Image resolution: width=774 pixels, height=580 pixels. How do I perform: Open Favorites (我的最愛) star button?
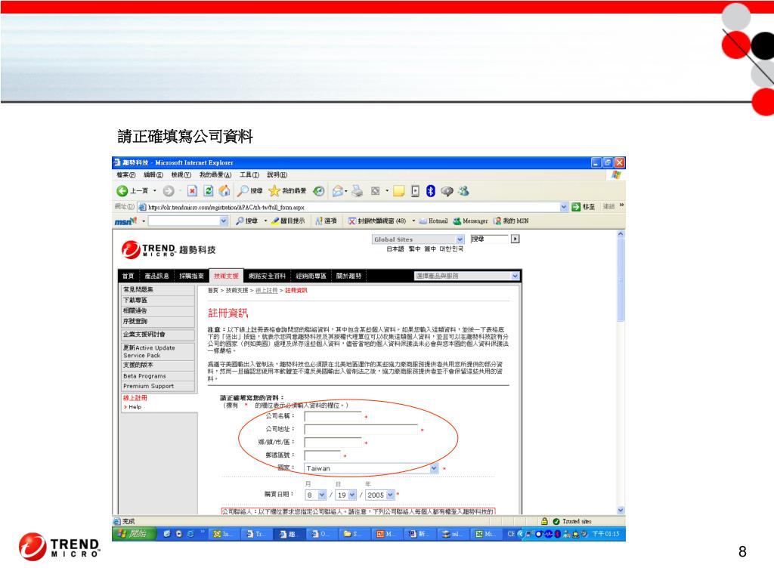click(287, 191)
